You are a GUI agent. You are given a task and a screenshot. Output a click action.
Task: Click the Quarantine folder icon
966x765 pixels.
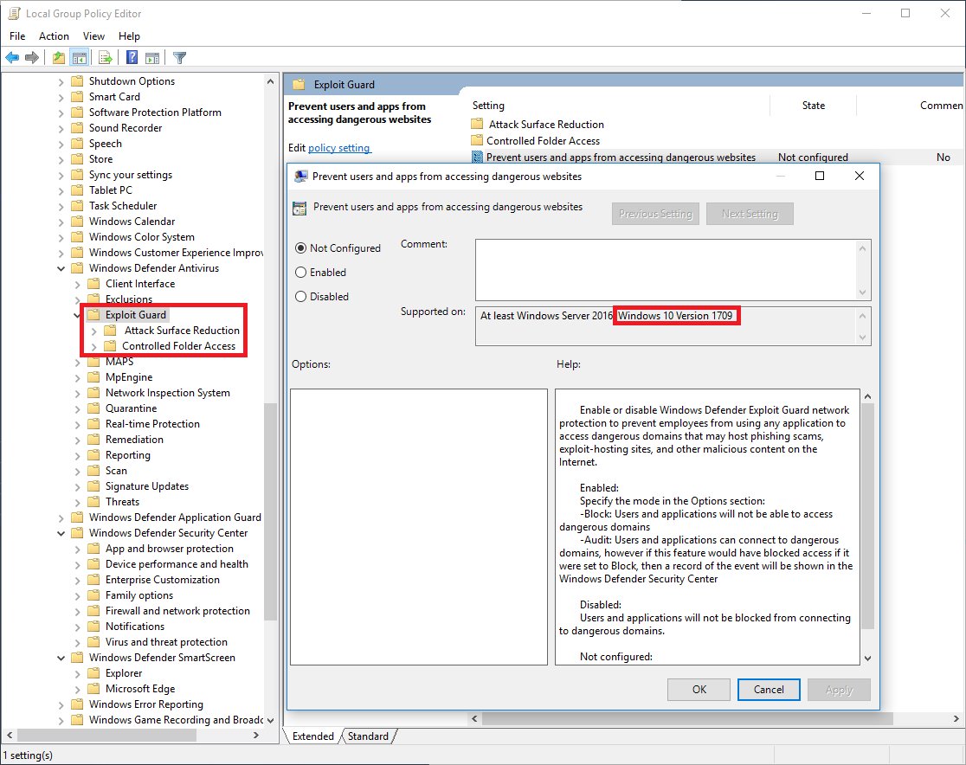point(93,408)
